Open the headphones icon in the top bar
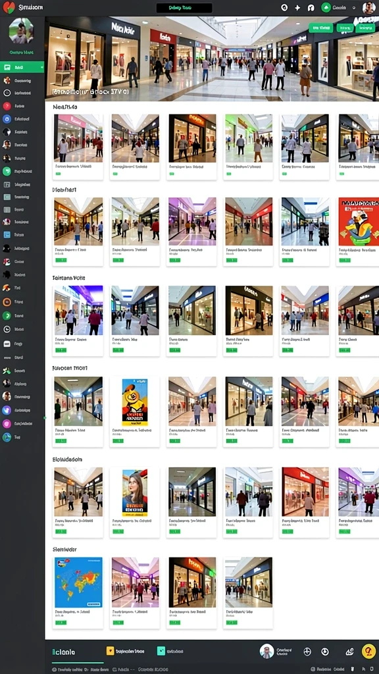This screenshot has height=674, width=379. [311, 8]
